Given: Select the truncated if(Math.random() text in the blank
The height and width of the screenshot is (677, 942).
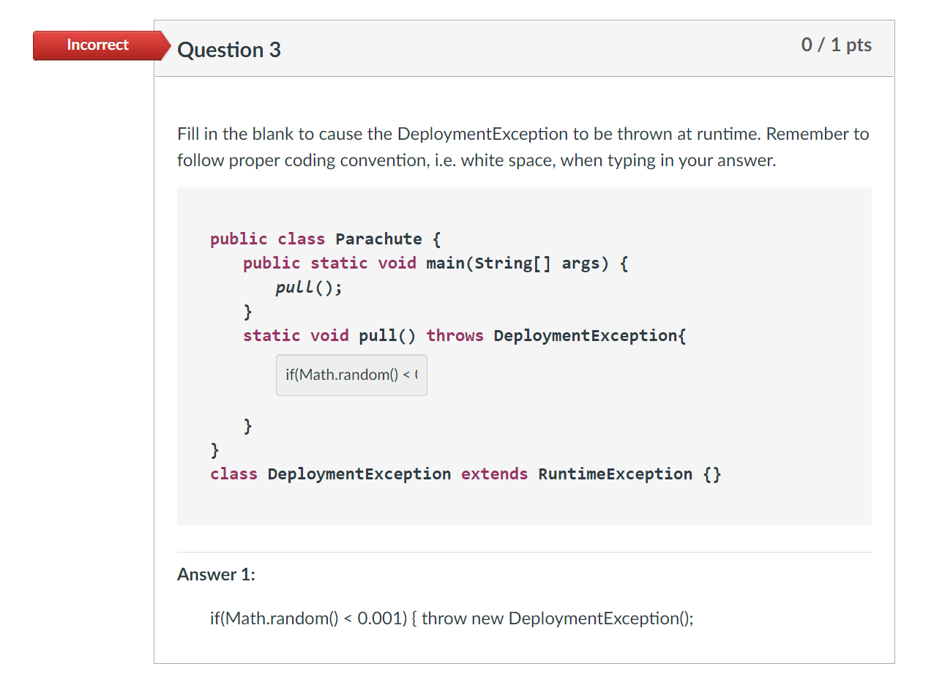Looking at the screenshot, I should click(x=344, y=374).
